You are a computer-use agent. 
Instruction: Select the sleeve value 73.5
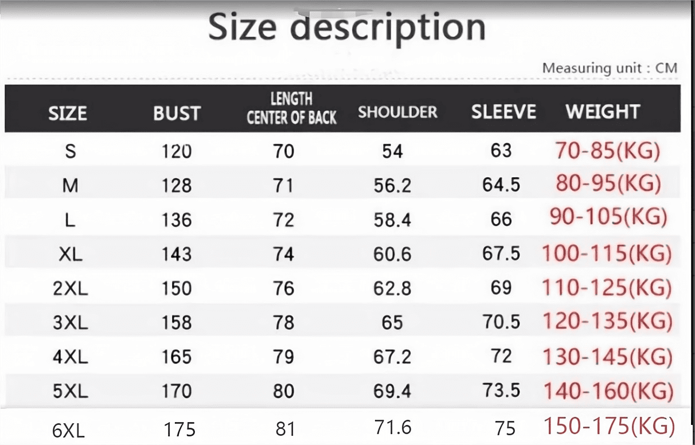coord(501,390)
